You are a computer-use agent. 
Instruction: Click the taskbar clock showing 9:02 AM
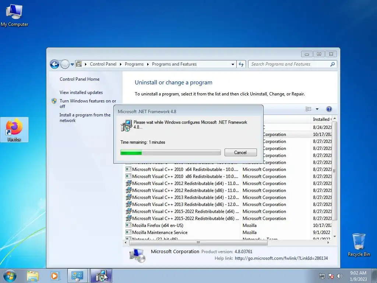tap(358, 276)
